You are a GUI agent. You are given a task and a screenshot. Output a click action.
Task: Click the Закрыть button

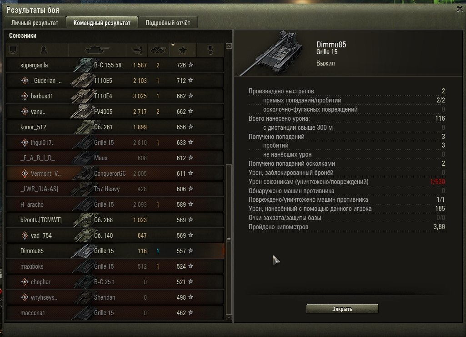(x=342, y=309)
